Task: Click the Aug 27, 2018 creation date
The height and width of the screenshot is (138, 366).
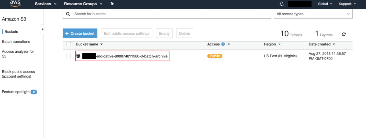Action: 327,56
